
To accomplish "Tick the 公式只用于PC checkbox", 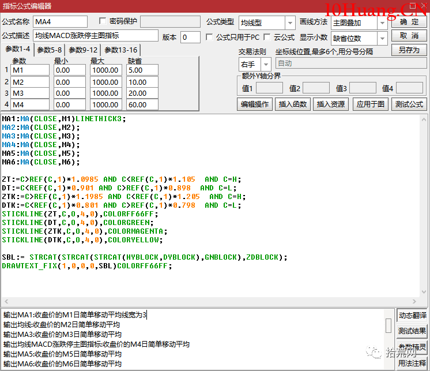I will click(x=209, y=37).
